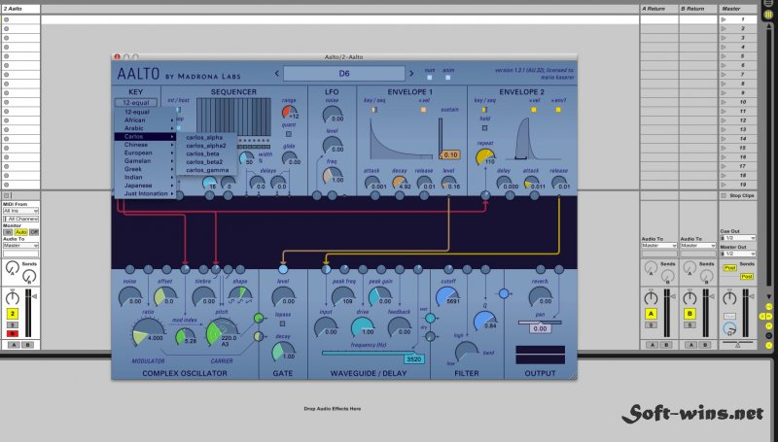Go to next Aalto preset

[411, 73]
